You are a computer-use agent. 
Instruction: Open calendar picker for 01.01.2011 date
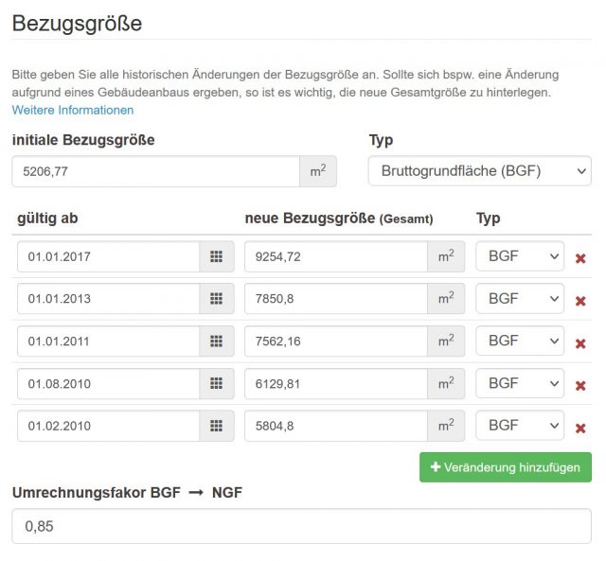pyautogui.click(x=217, y=341)
